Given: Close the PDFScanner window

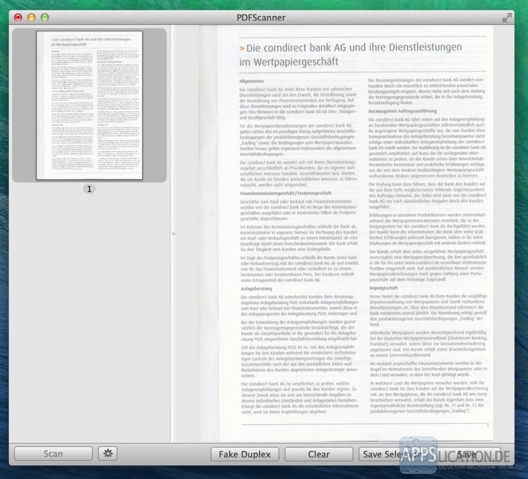Looking at the screenshot, I should pos(18,18).
